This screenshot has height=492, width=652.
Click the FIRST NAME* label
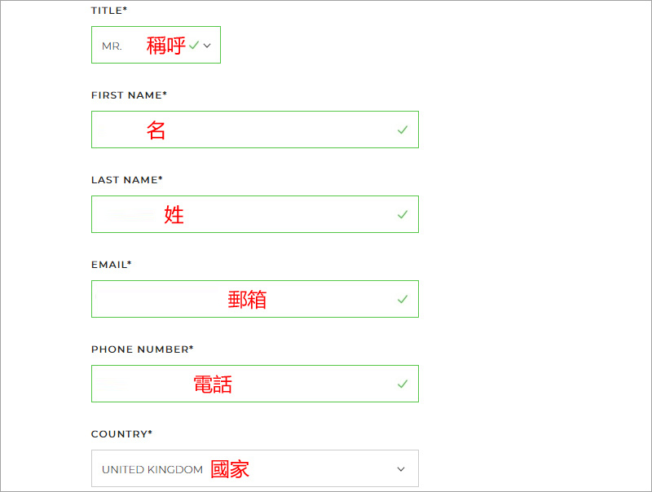coord(129,95)
